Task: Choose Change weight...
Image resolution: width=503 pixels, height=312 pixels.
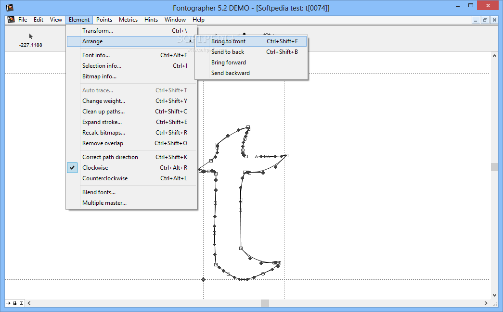Action: (131, 101)
